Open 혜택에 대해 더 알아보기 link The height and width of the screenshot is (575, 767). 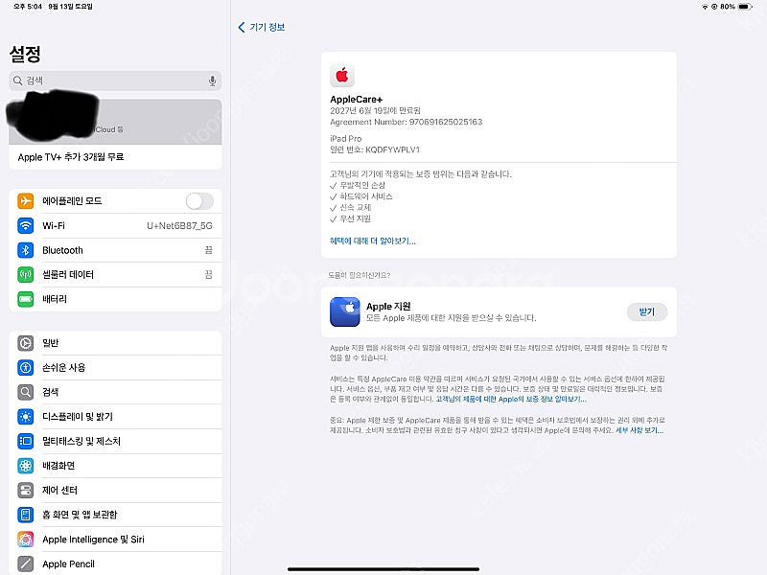coord(373,241)
